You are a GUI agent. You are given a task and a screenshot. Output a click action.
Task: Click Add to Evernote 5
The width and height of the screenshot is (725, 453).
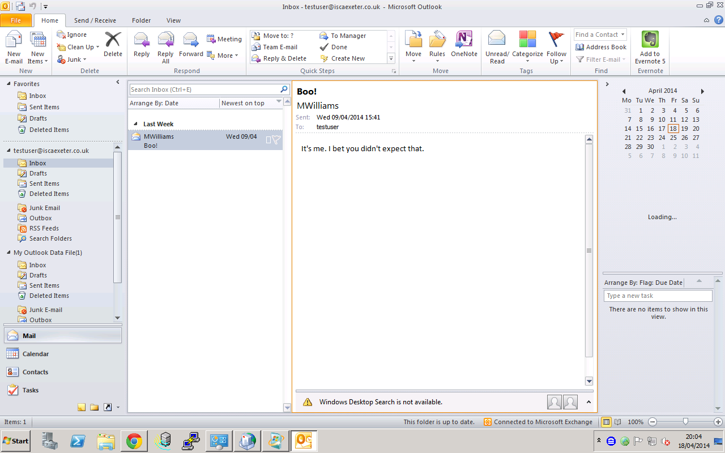tap(650, 48)
